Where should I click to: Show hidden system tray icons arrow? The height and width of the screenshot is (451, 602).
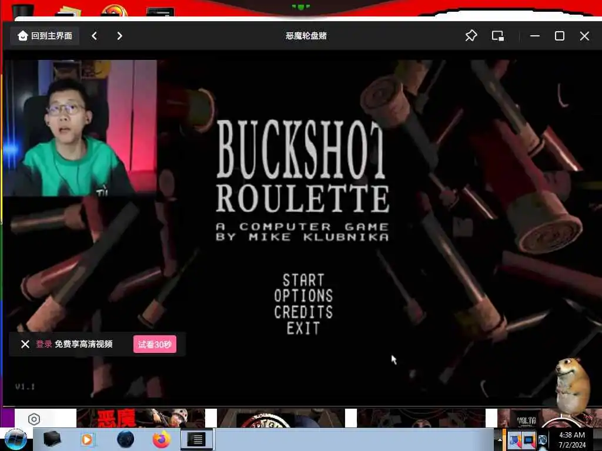500,440
